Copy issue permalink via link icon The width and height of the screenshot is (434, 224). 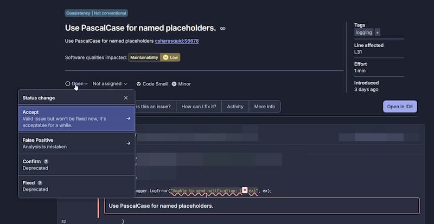tap(222, 28)
